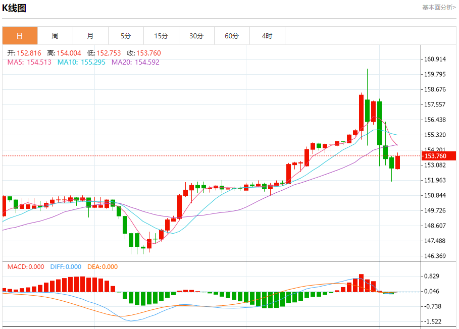This screenshot has width=459, height=329.
Task: Click the 157.557 price axis label
Action: point(435,104)
